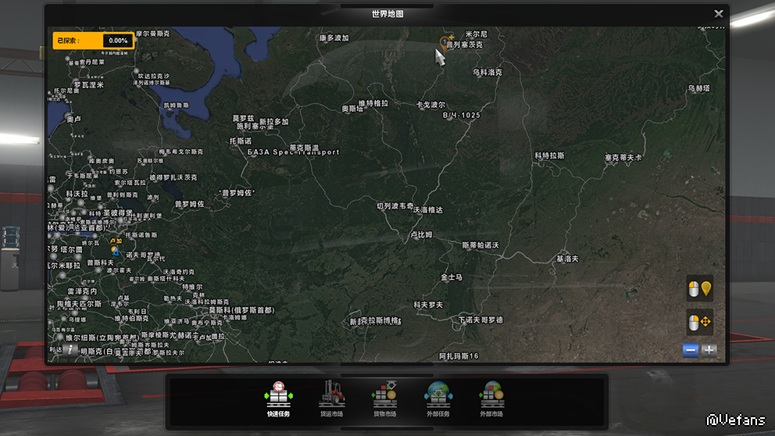Click the city label 科沃拉
This screenshot has width=775, height=436.
tap(77, 194)
